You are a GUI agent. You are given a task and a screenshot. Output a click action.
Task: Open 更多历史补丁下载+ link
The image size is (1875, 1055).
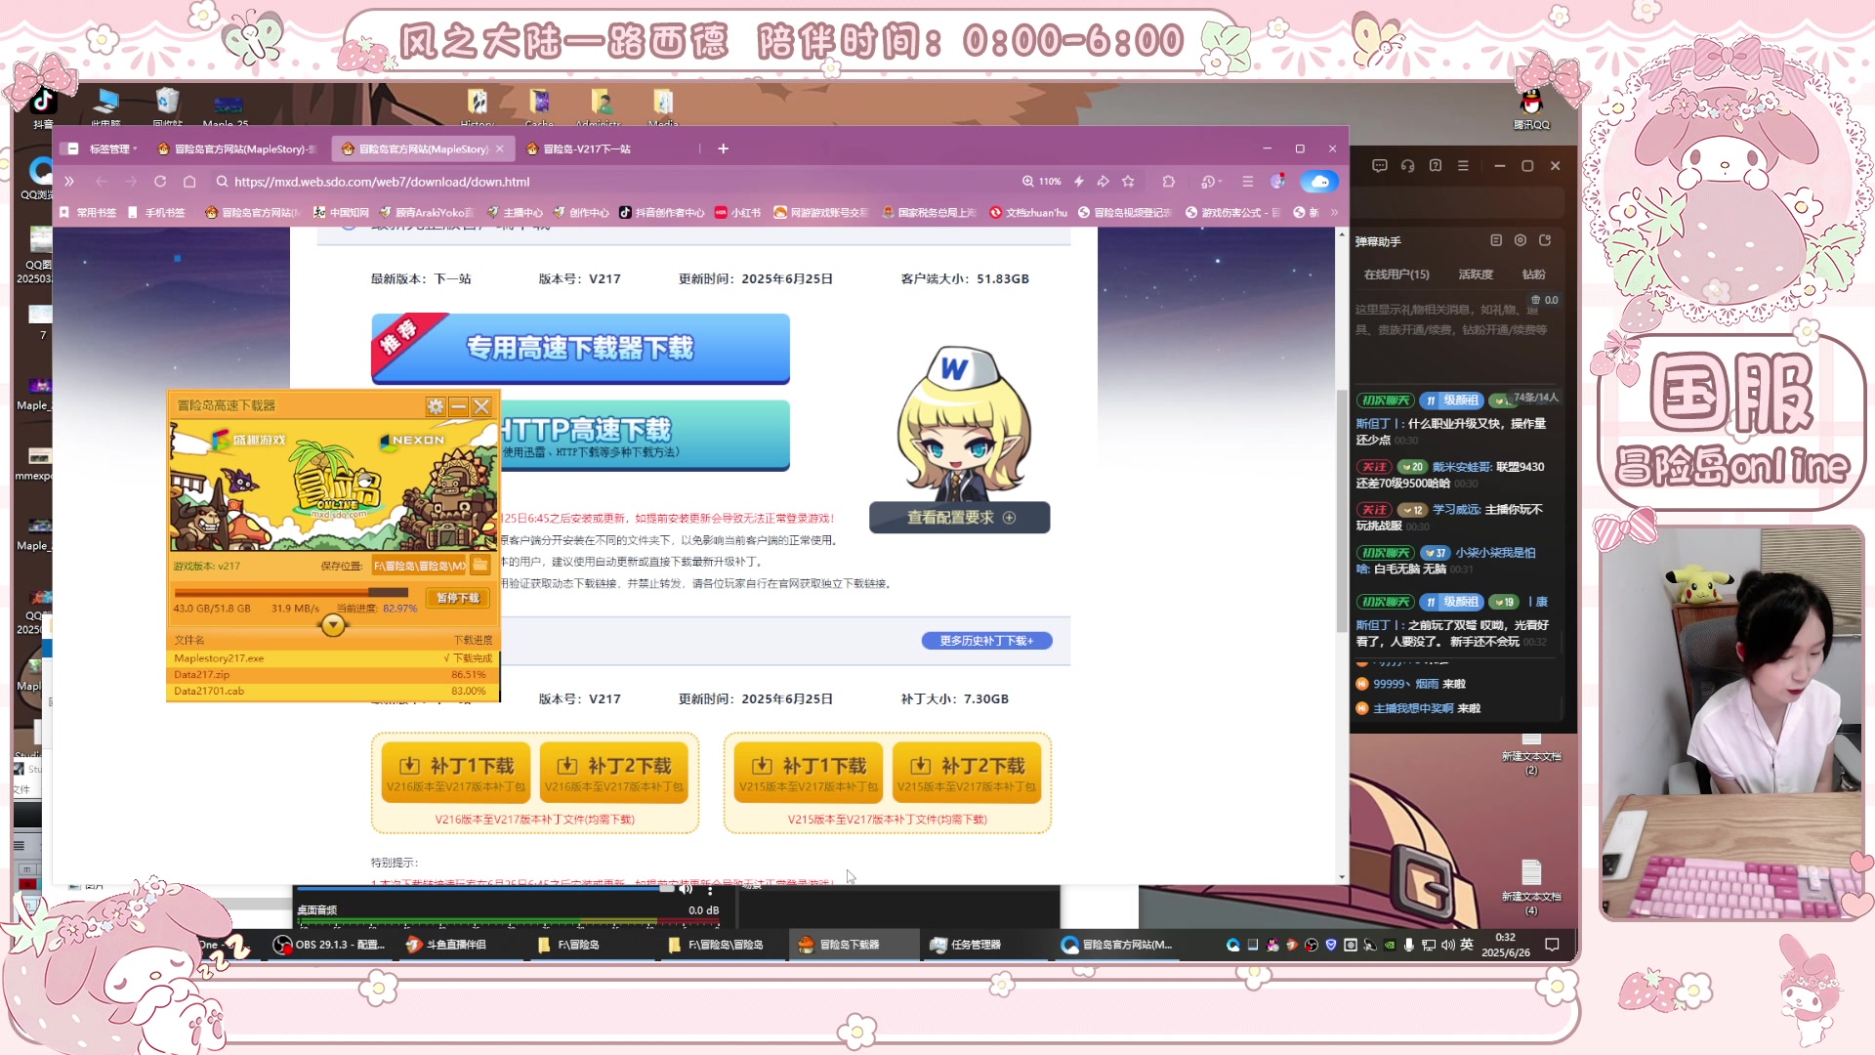[x=986, y=641]
